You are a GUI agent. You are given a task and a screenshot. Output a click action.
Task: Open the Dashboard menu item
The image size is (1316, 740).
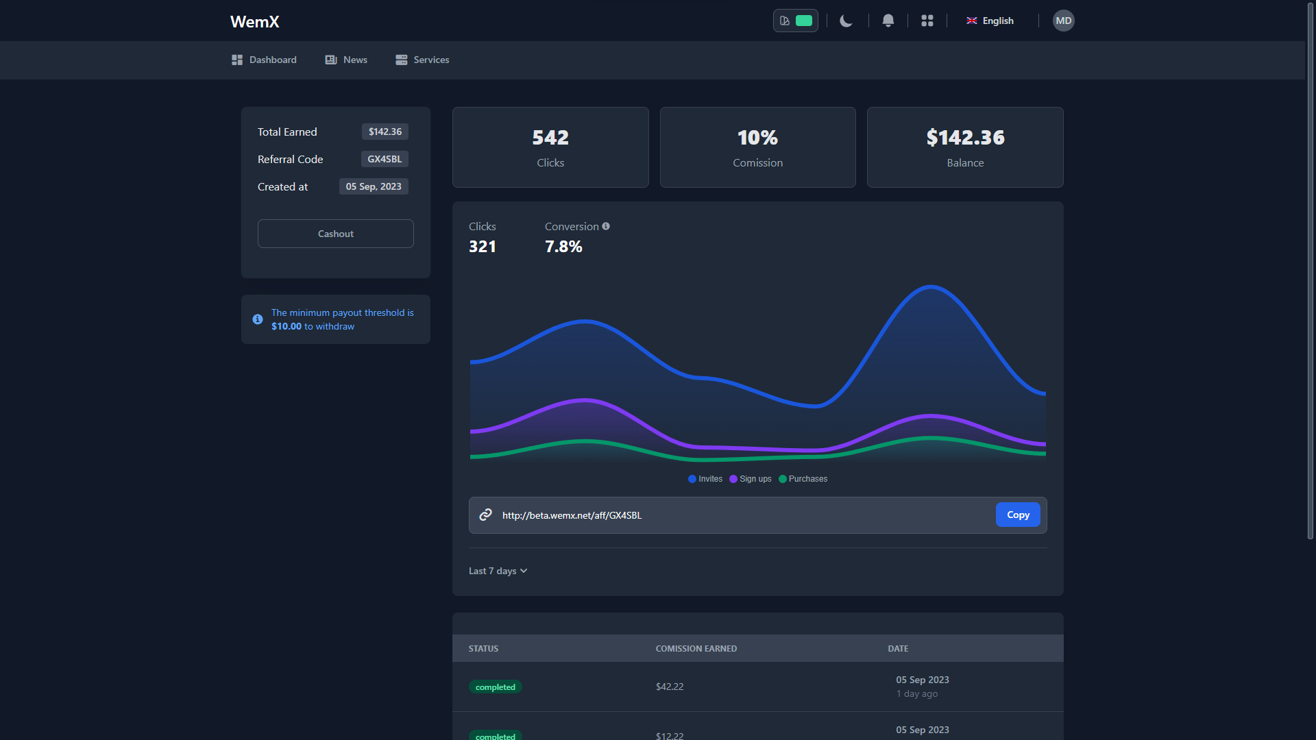pyautogui.click(x=264, y=60)
